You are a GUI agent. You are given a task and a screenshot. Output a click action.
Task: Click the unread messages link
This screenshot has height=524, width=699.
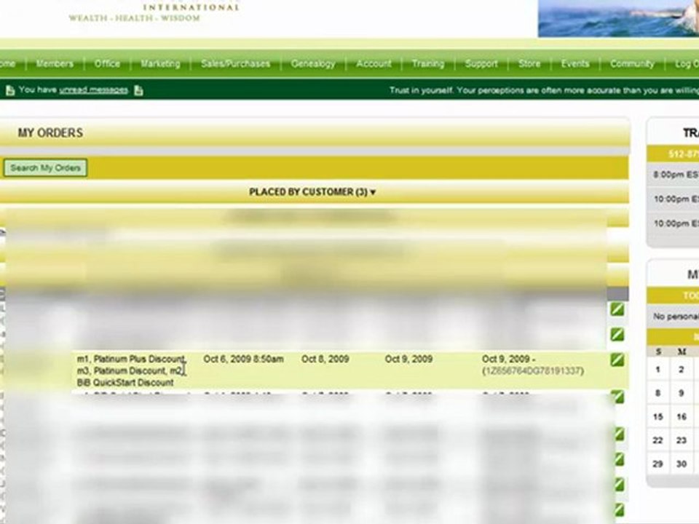tap(94, 90)
